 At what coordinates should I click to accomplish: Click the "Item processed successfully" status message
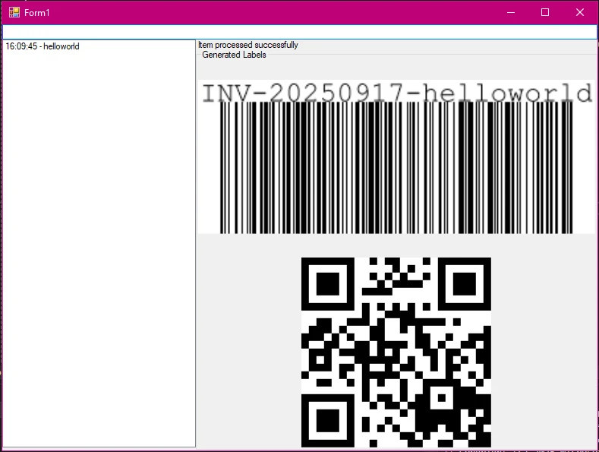pyautogui.click(x=248, y=46)
